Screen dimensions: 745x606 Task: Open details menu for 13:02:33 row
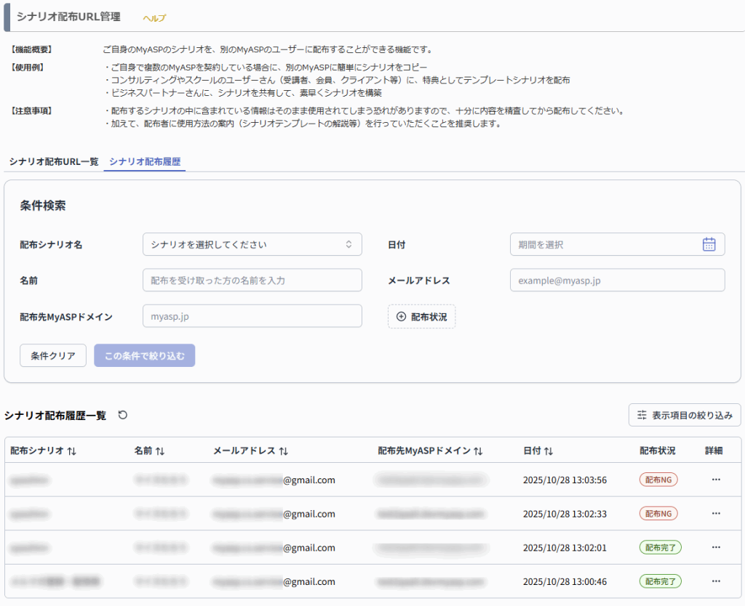(x=716, y=514)
